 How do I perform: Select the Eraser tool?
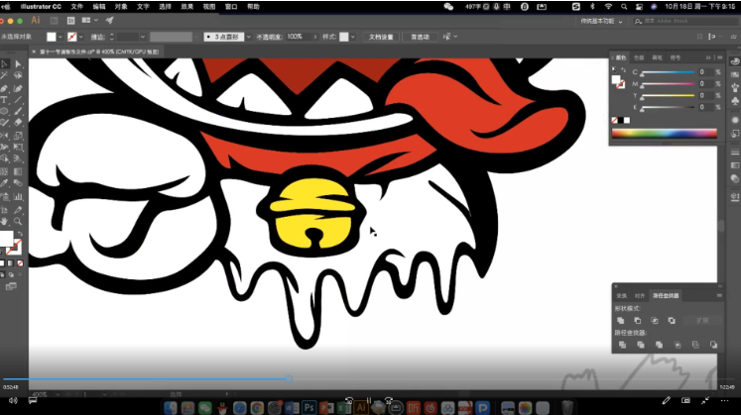point(18,123)
